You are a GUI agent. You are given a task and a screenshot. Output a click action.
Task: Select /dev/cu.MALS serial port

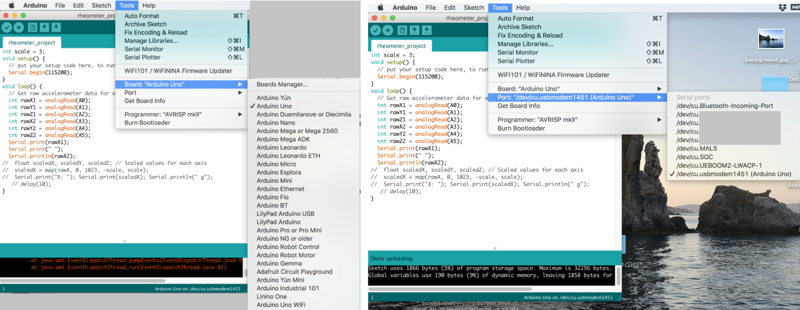(734, 148)
